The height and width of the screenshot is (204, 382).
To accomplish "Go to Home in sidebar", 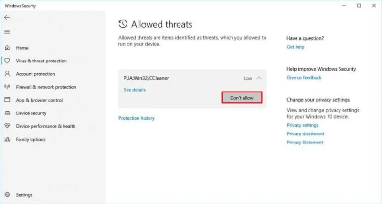I will [x=22, y=48].
